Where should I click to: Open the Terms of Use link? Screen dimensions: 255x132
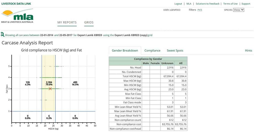(230, 4)
